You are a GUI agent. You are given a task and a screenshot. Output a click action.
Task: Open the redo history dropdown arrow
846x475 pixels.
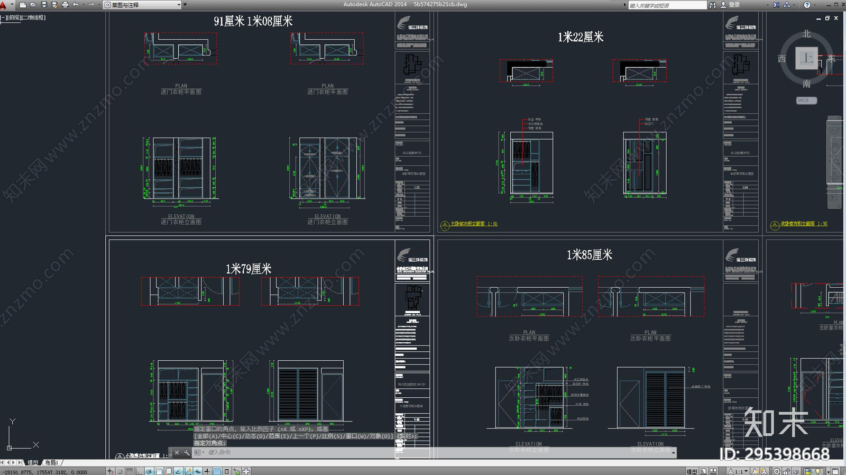pos(98,5)
